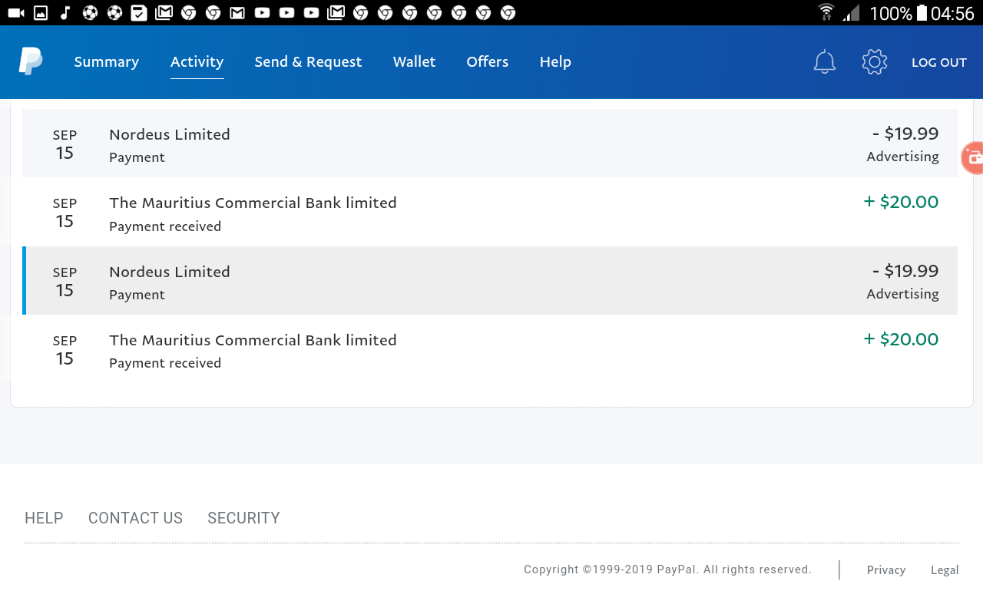
Task: Tap the orange floating button at the right edge
Action: [x=973, y=158]
